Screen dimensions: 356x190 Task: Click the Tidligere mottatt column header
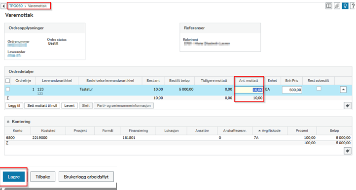214,81
